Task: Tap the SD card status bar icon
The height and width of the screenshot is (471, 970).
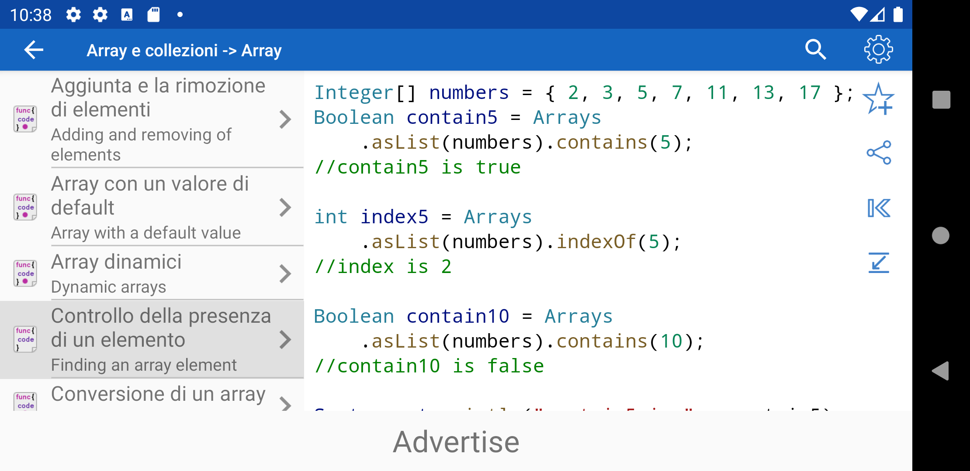Action: pos(153,15)
